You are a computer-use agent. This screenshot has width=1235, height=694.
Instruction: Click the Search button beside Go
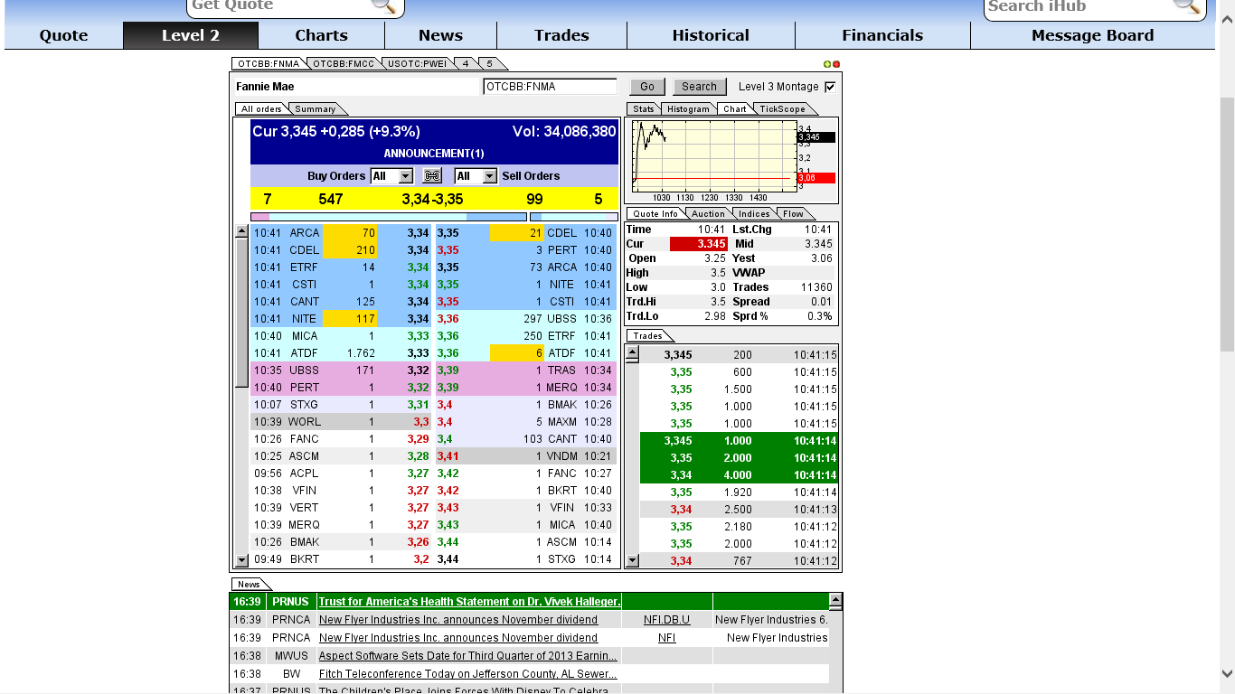point(699,87)
